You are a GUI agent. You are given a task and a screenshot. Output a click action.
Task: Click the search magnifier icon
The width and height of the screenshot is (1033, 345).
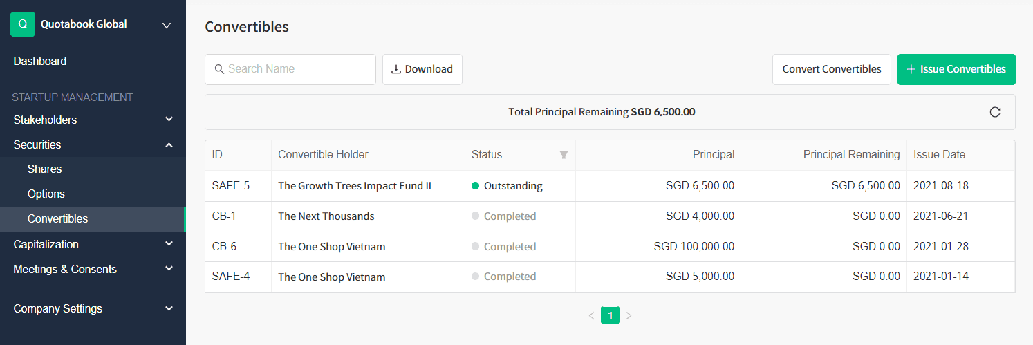coord(219,69)
